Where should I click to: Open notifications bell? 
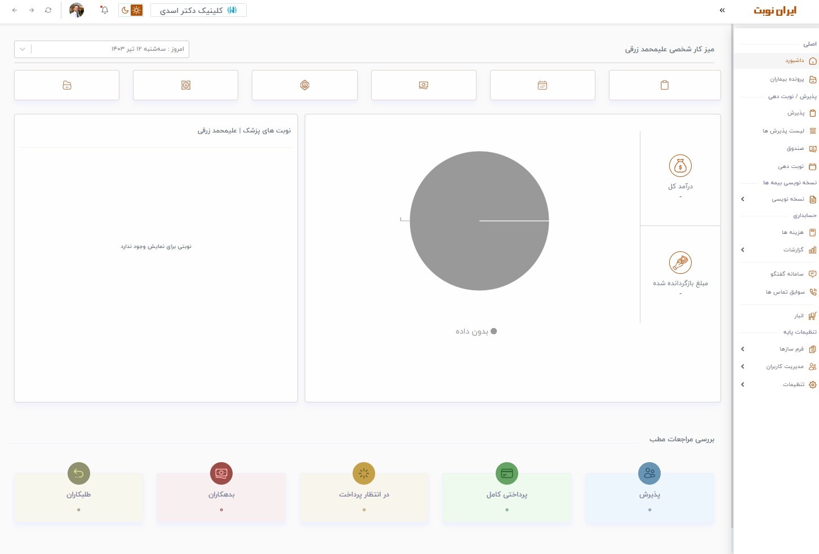104,10
